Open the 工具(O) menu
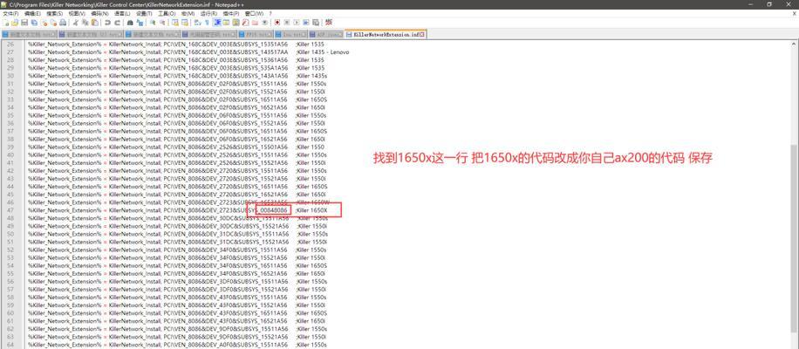The width and height of the screenshot is (799, 349). coord(167,13)
